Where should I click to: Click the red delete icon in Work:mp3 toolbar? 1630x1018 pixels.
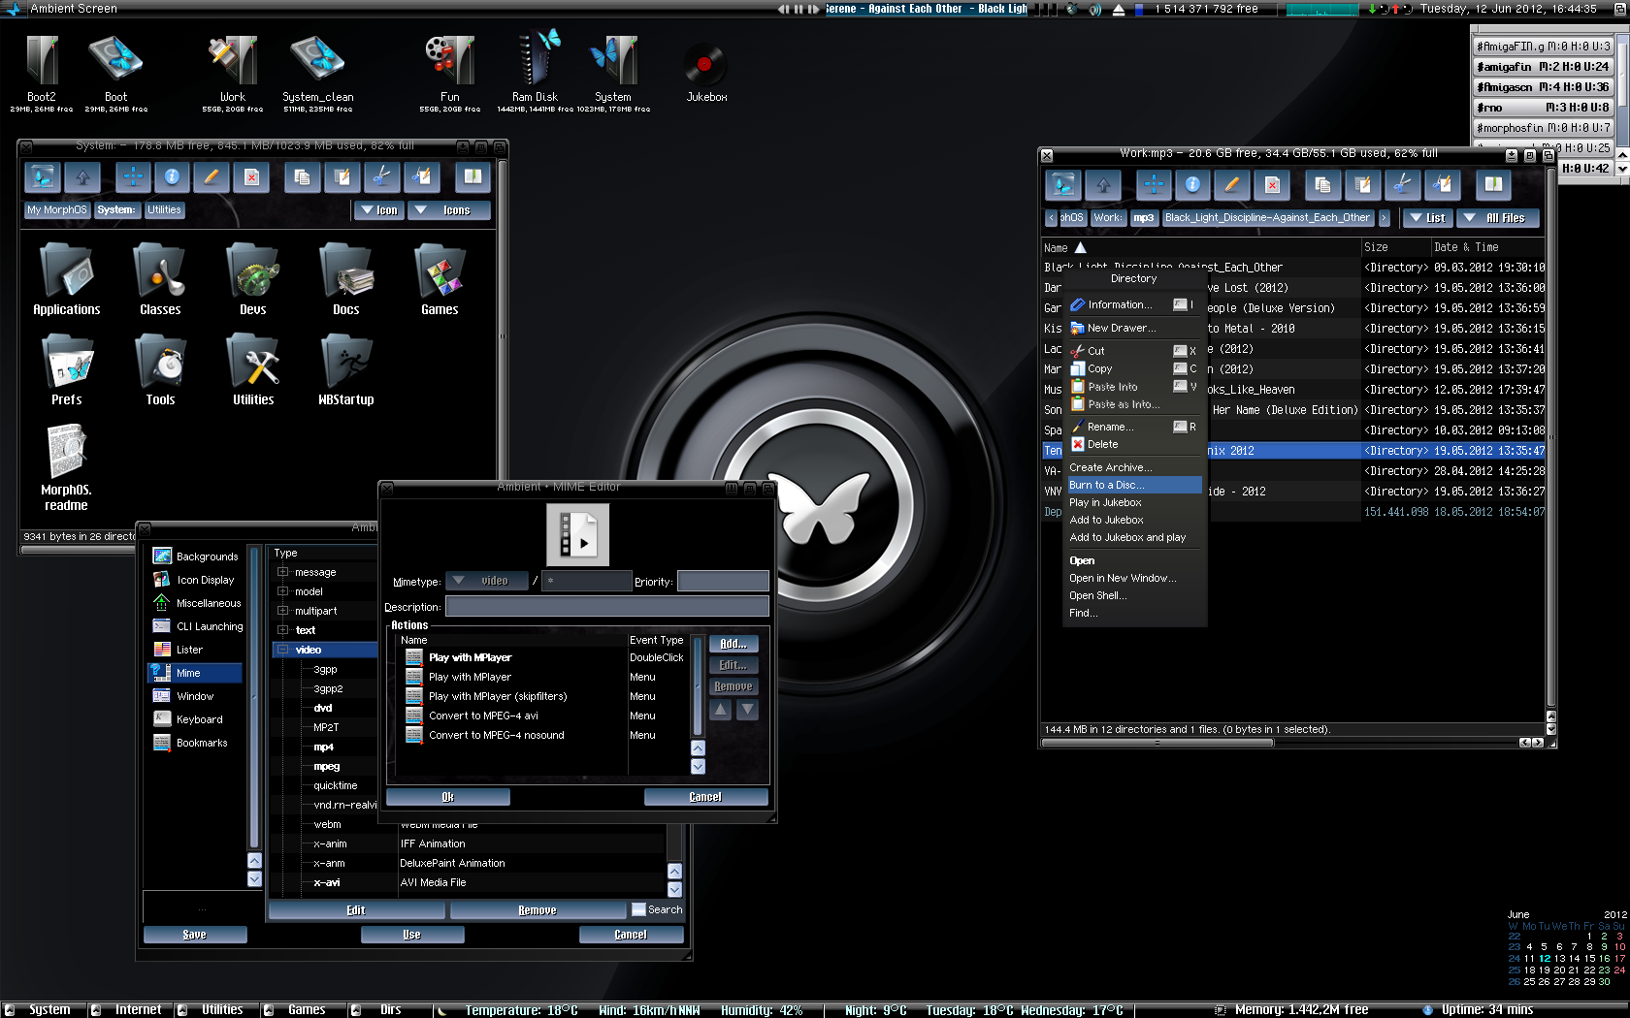(1272, 184)
